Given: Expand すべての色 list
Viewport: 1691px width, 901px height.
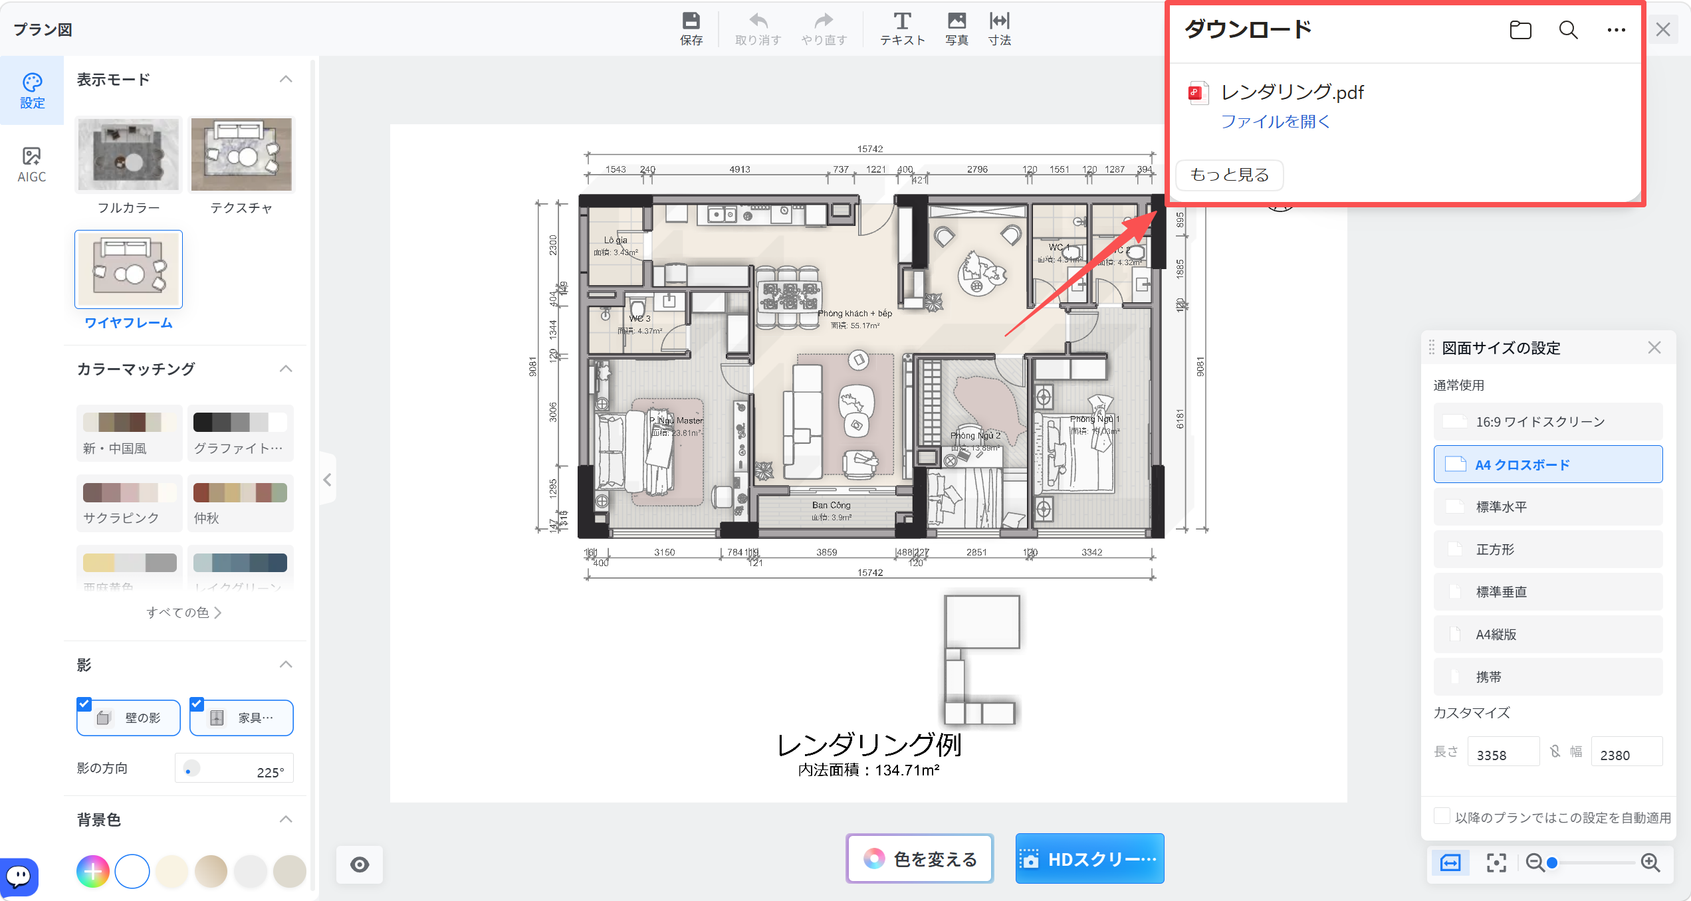Looking at the screenshot, I should [184, 612].
